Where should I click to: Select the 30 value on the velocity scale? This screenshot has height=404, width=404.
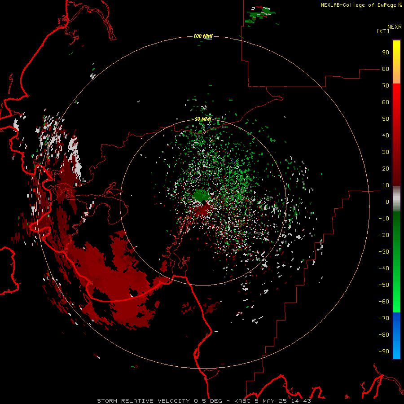pyautogui.click(x=386, y=152)
